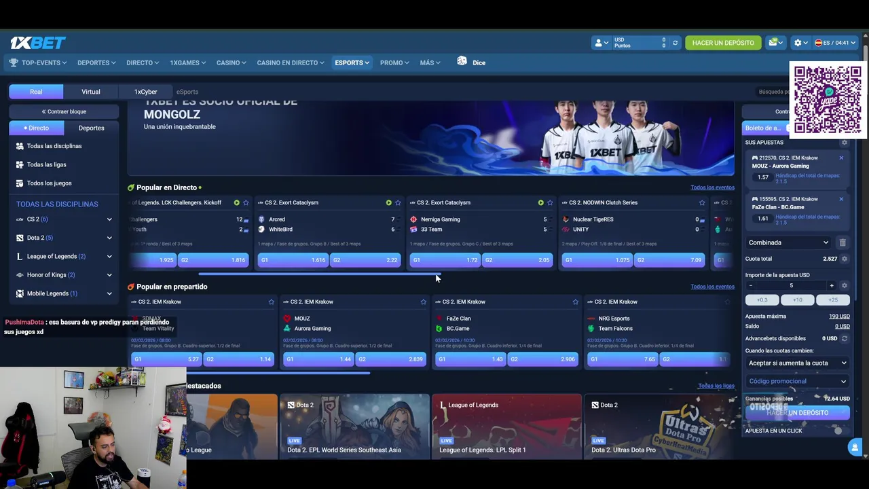The image size is (869, 489).
Task: Watch live stream of Nemiga Gaming match
Action: click(540, 202)
